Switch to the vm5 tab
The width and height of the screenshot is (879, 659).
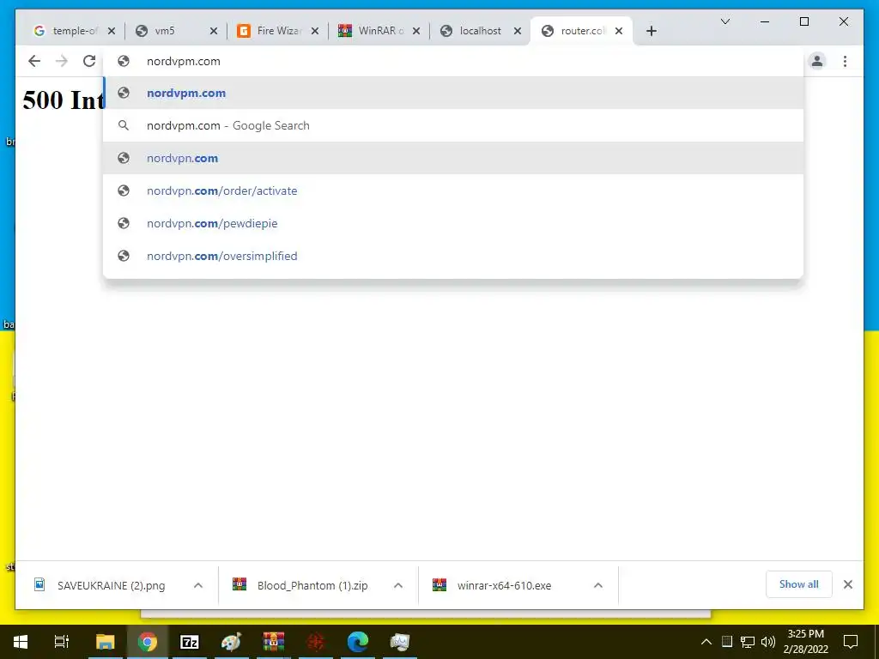[177, 31]
